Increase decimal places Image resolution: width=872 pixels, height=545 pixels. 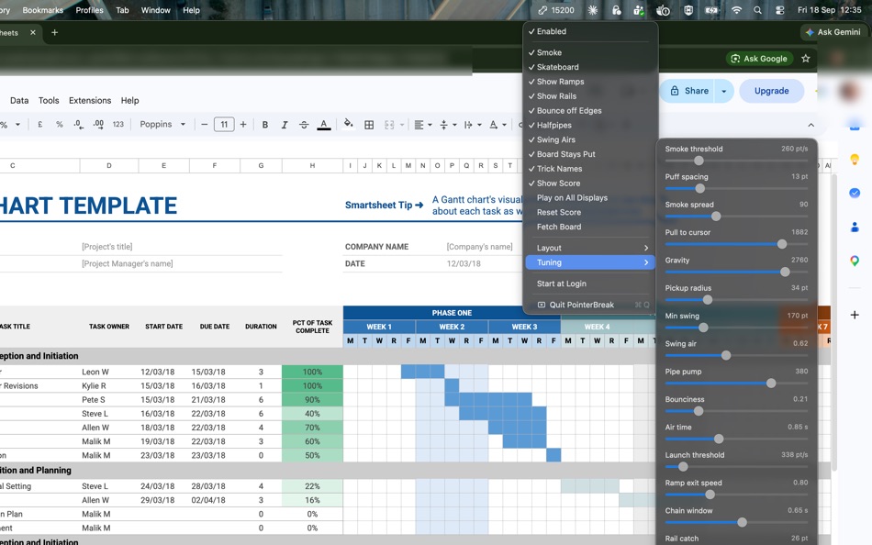point(98,125)
